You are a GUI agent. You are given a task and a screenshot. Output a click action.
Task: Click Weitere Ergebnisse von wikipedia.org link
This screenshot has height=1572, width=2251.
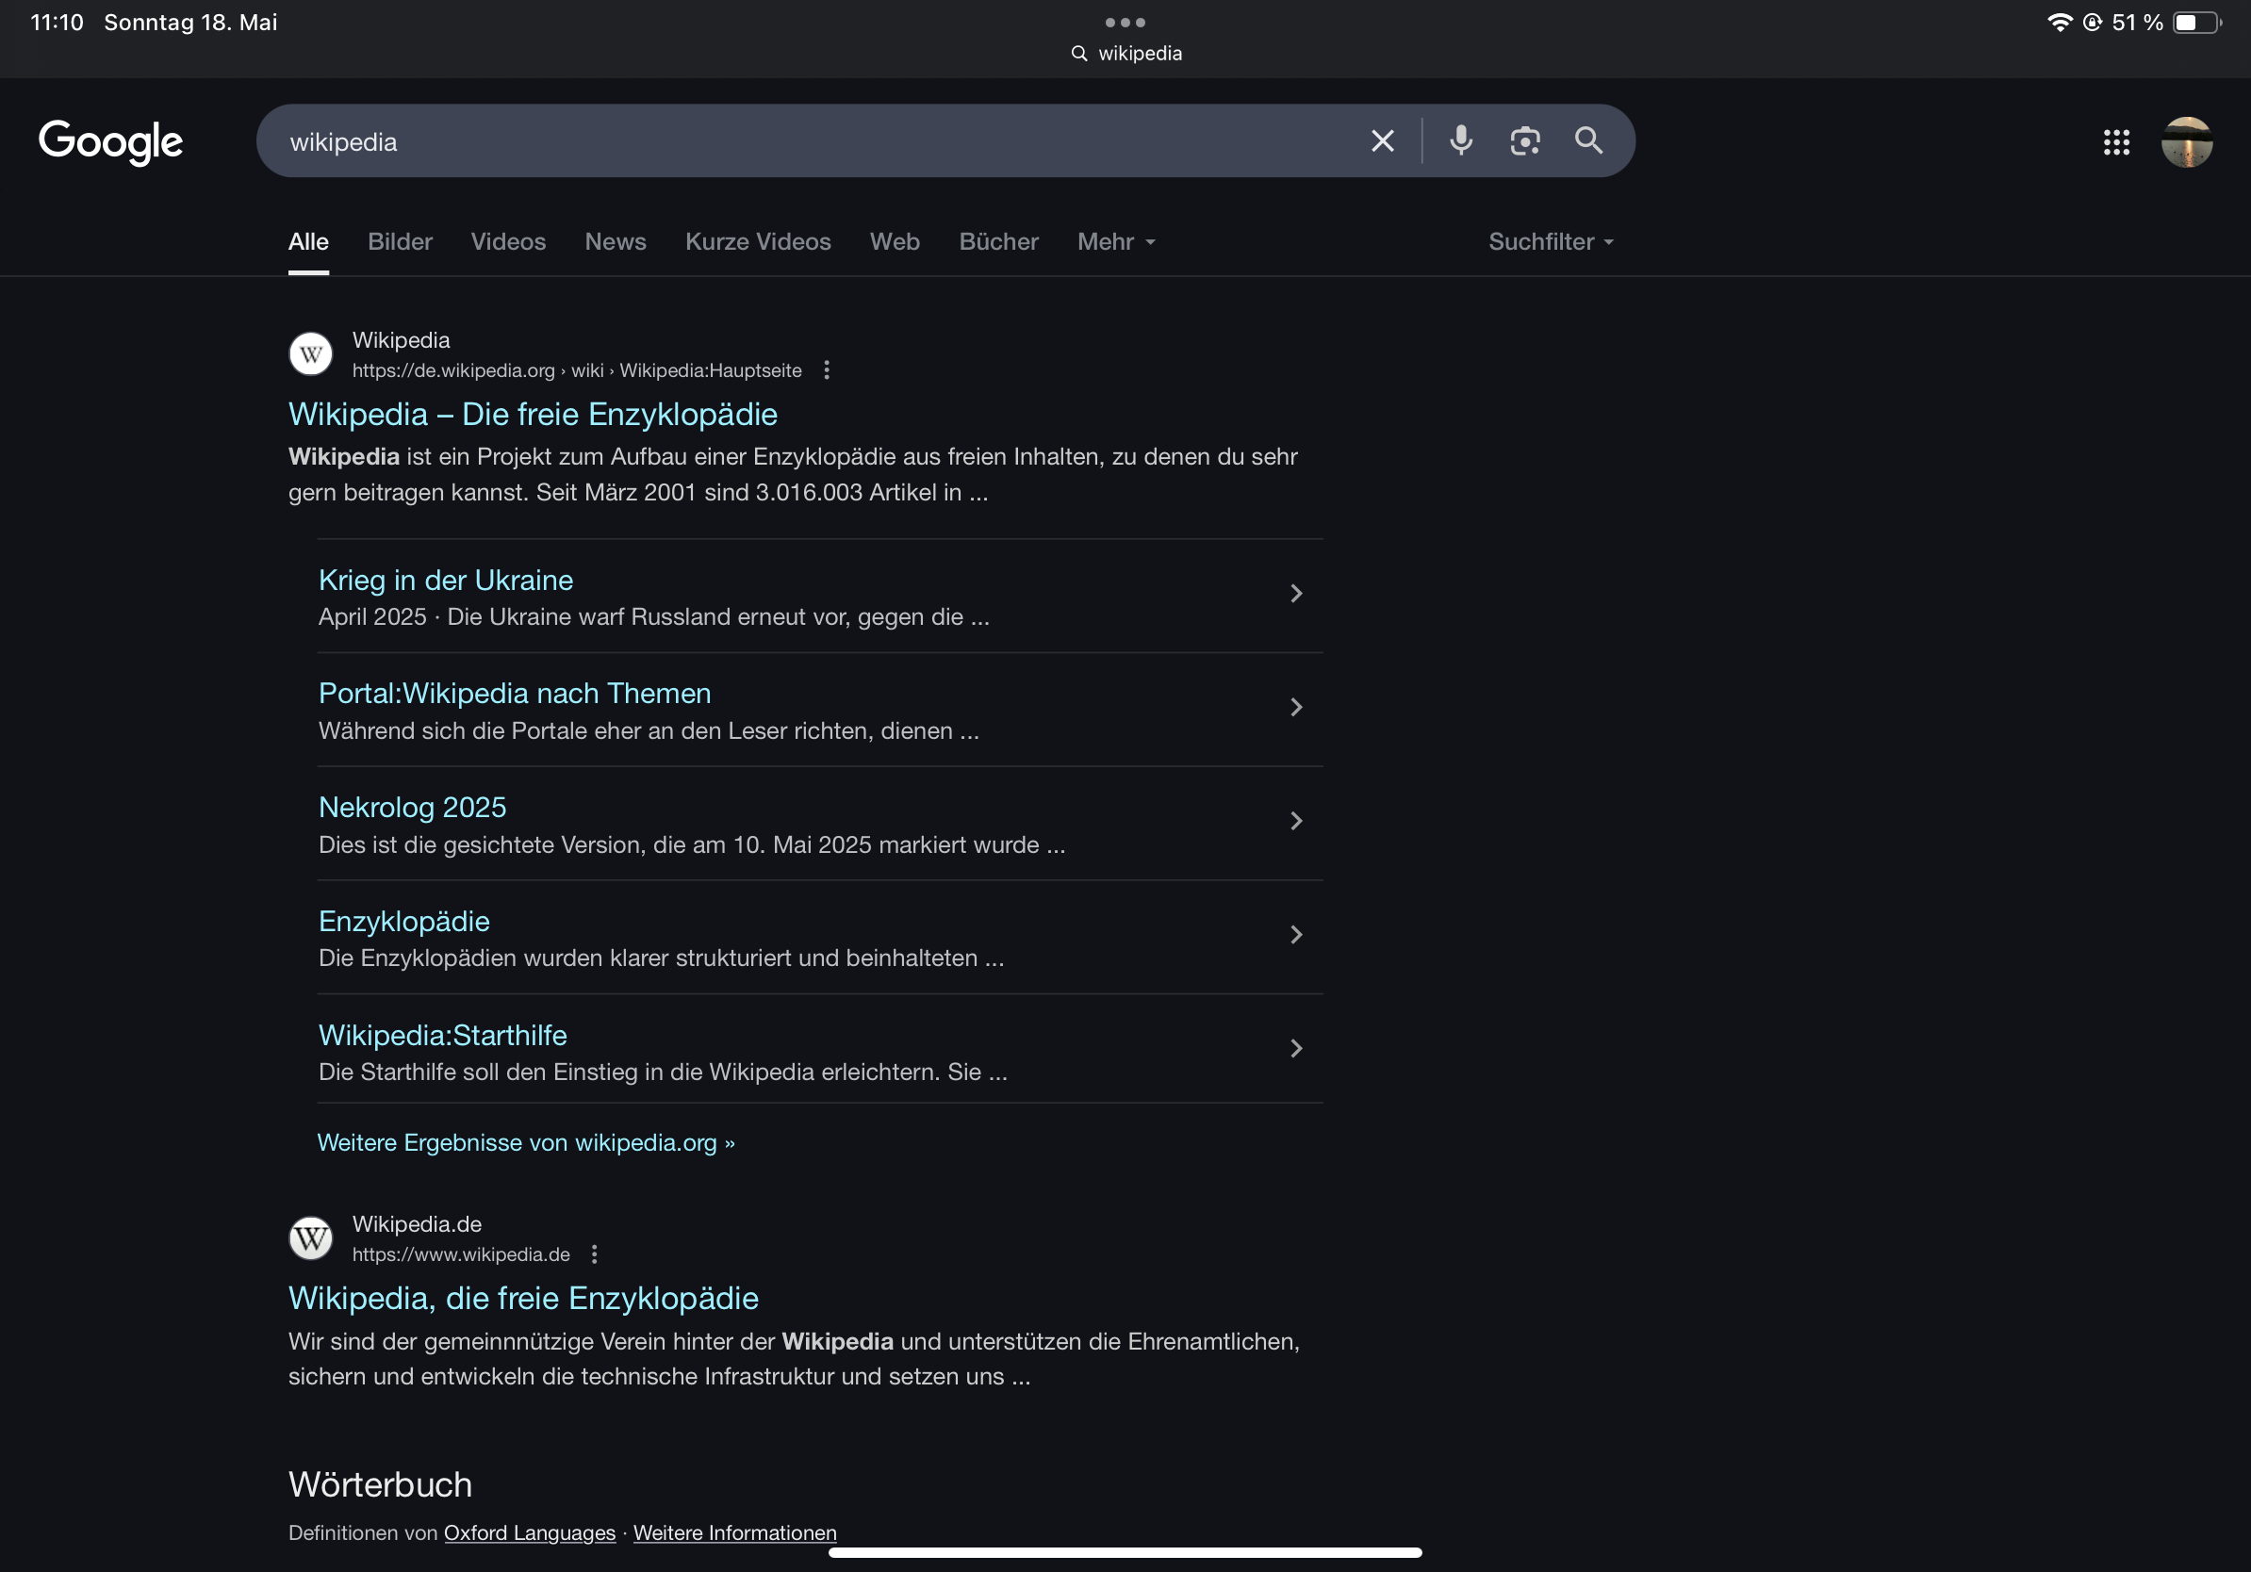coord(525,1143)
